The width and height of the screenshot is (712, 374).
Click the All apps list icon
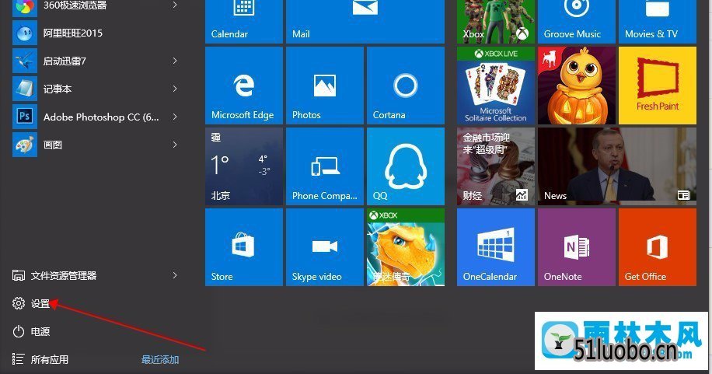tap(18, 359)
